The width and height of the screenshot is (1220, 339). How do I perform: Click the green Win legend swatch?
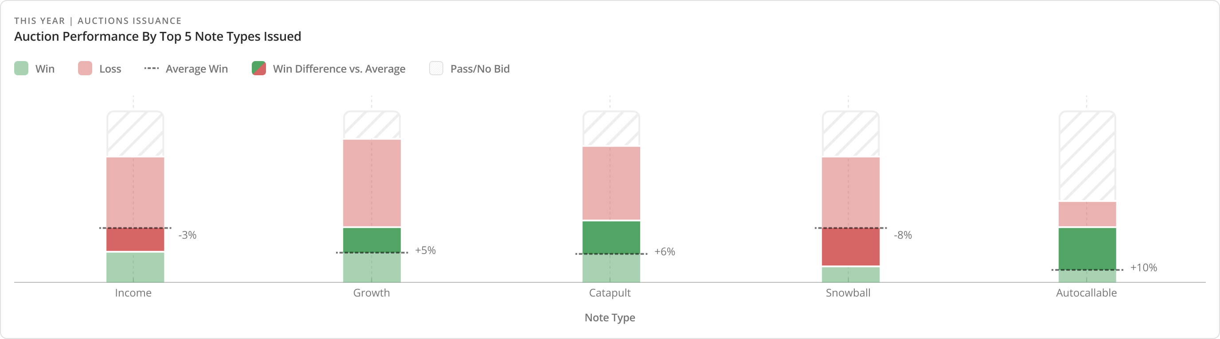tap(21, 69)
